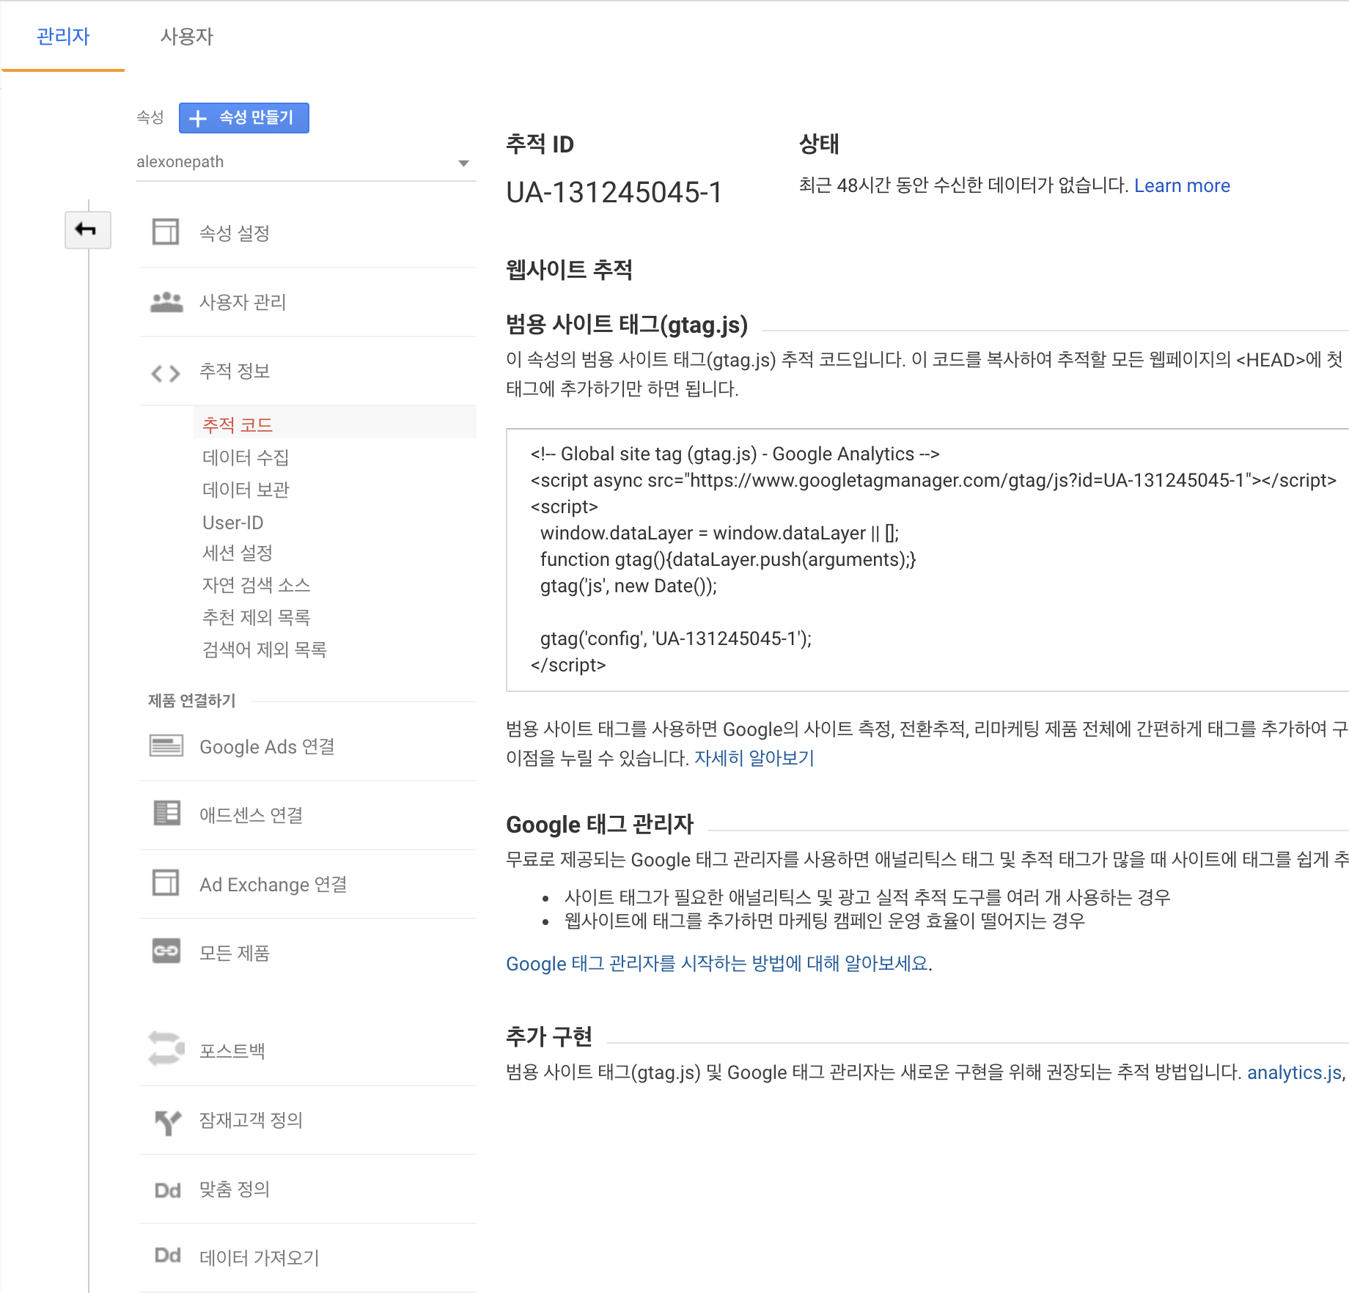
Task: Select User-ID submenu item
Action: click(x=232, y=523)
